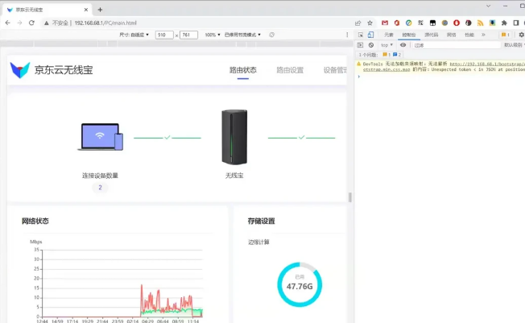The image size is (525, 323).
Task: Open the 源代码 DevTools tab
Action: pyautogui.click(x=432, y=35)
